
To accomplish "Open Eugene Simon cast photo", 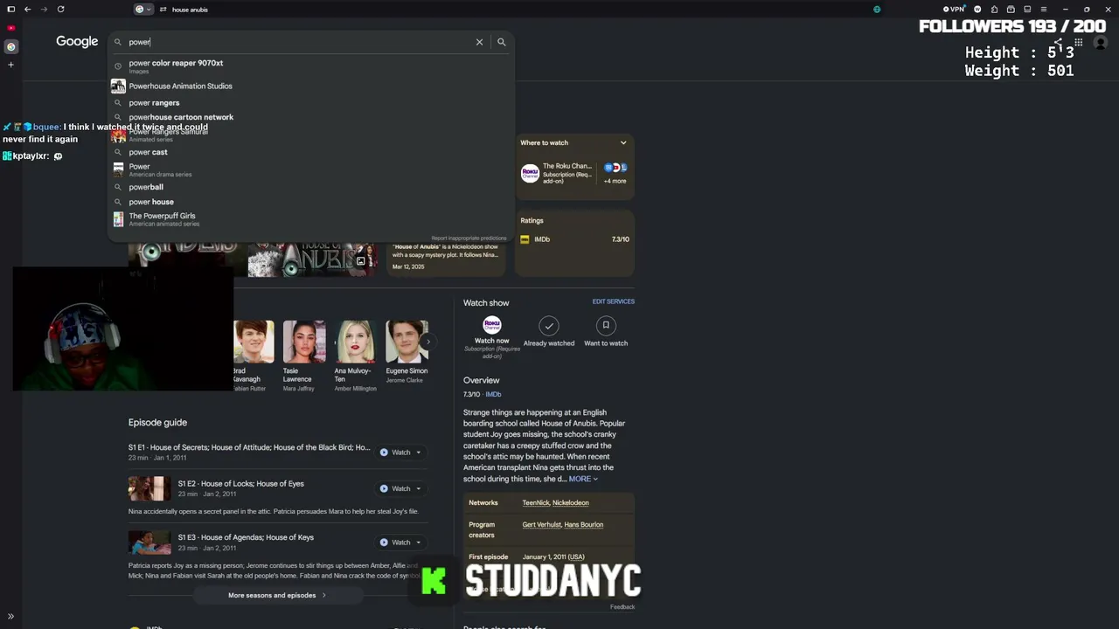I will (x=407, y=342).
